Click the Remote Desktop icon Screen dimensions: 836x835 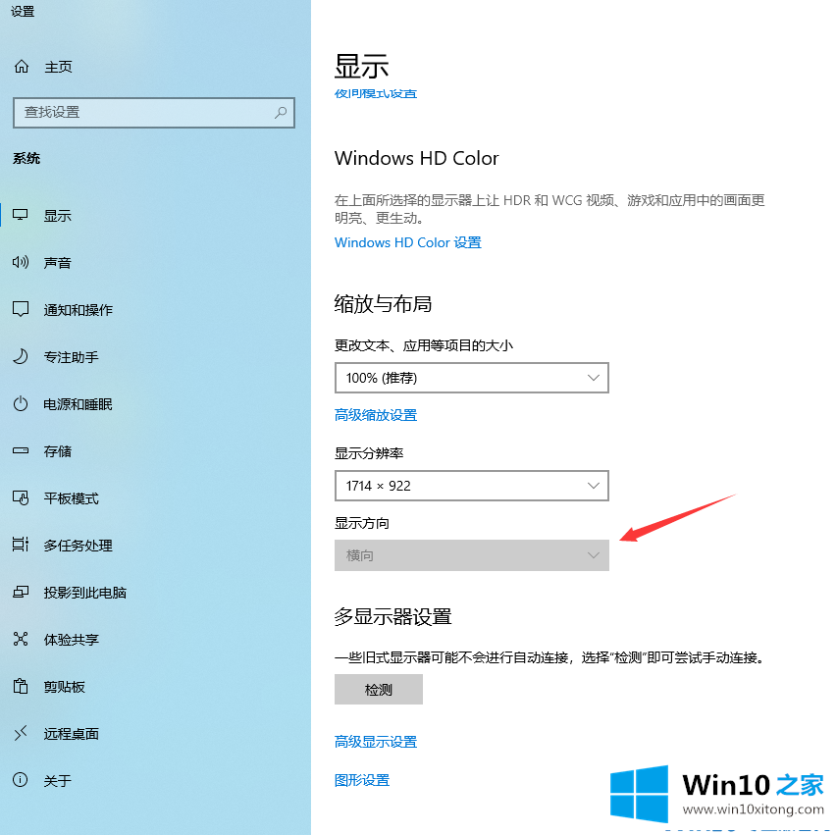point(21,733)
